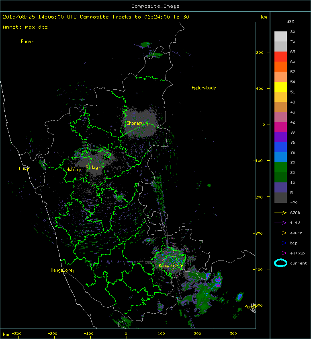
Task: Click the -100 tick on the x-axis
Action: pyautogui.click(x=88, y=334)
